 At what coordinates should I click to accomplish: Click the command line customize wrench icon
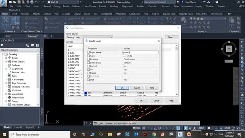(91, 123)
